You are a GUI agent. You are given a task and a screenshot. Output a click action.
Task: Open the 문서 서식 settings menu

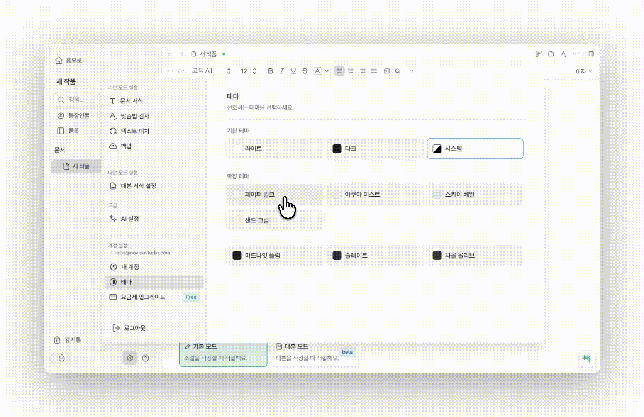pyautogui.click(x=131, y=101)
